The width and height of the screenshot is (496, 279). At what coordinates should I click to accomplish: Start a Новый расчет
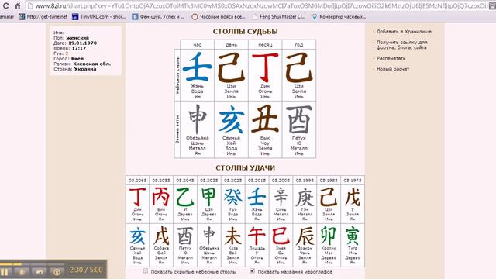tap(393, 69)
